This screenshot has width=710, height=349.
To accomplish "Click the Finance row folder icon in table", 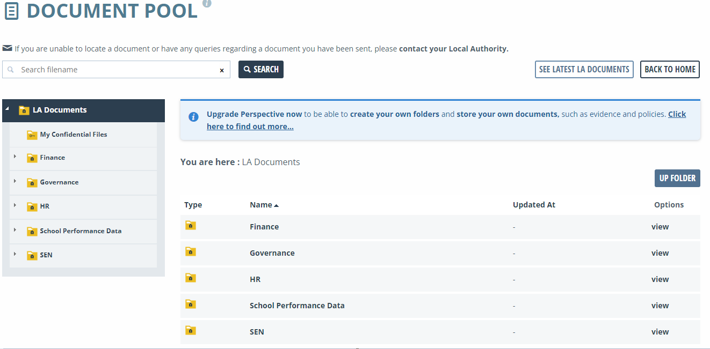I will [x=191, y=225].
